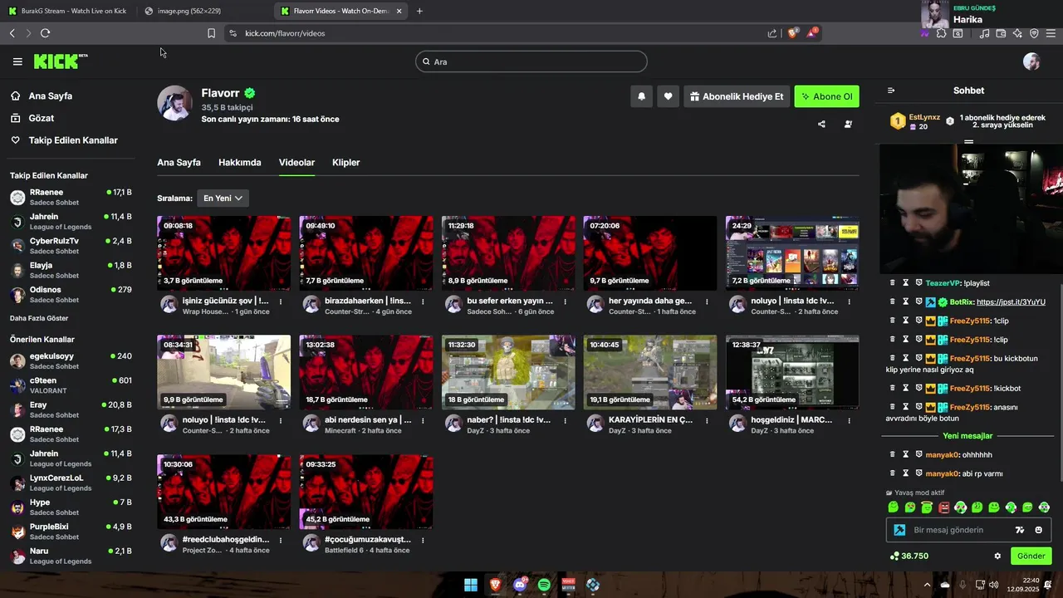The width and height of the screenshot is (1063, 598).
Task: Open Brave Rewards triangle icon
Action: tap(811, 33)
